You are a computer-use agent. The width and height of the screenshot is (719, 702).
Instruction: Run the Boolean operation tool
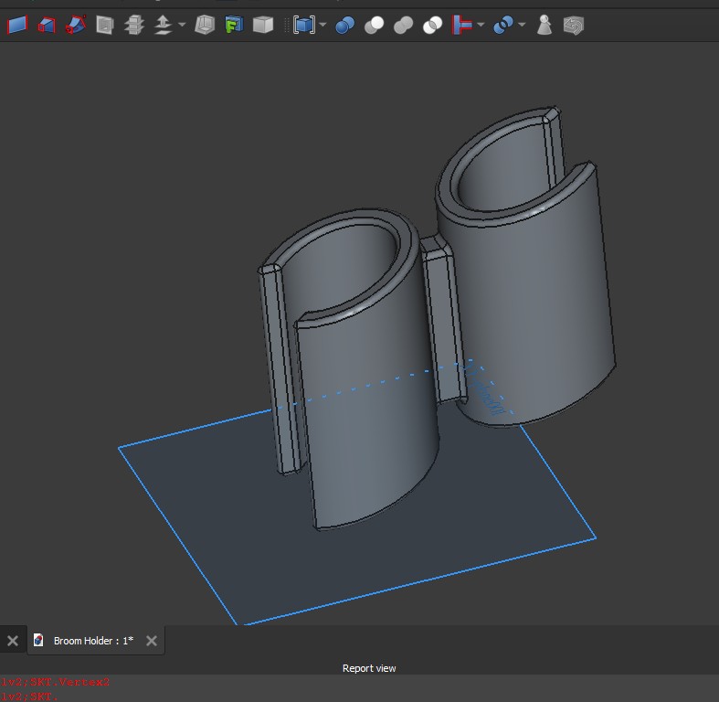coord(344,26)
